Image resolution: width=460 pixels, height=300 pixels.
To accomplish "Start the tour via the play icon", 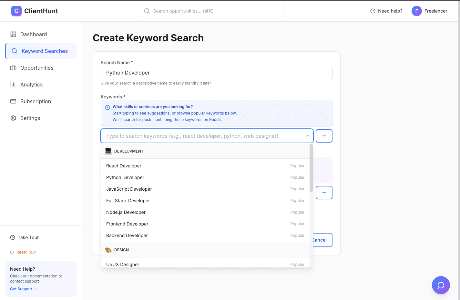I will [12, 237].
